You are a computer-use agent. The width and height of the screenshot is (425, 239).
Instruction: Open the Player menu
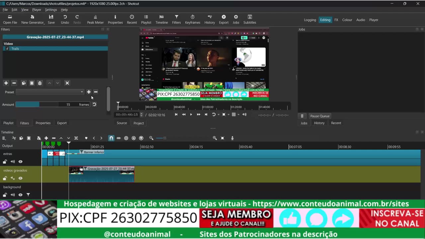click(37, 10)
